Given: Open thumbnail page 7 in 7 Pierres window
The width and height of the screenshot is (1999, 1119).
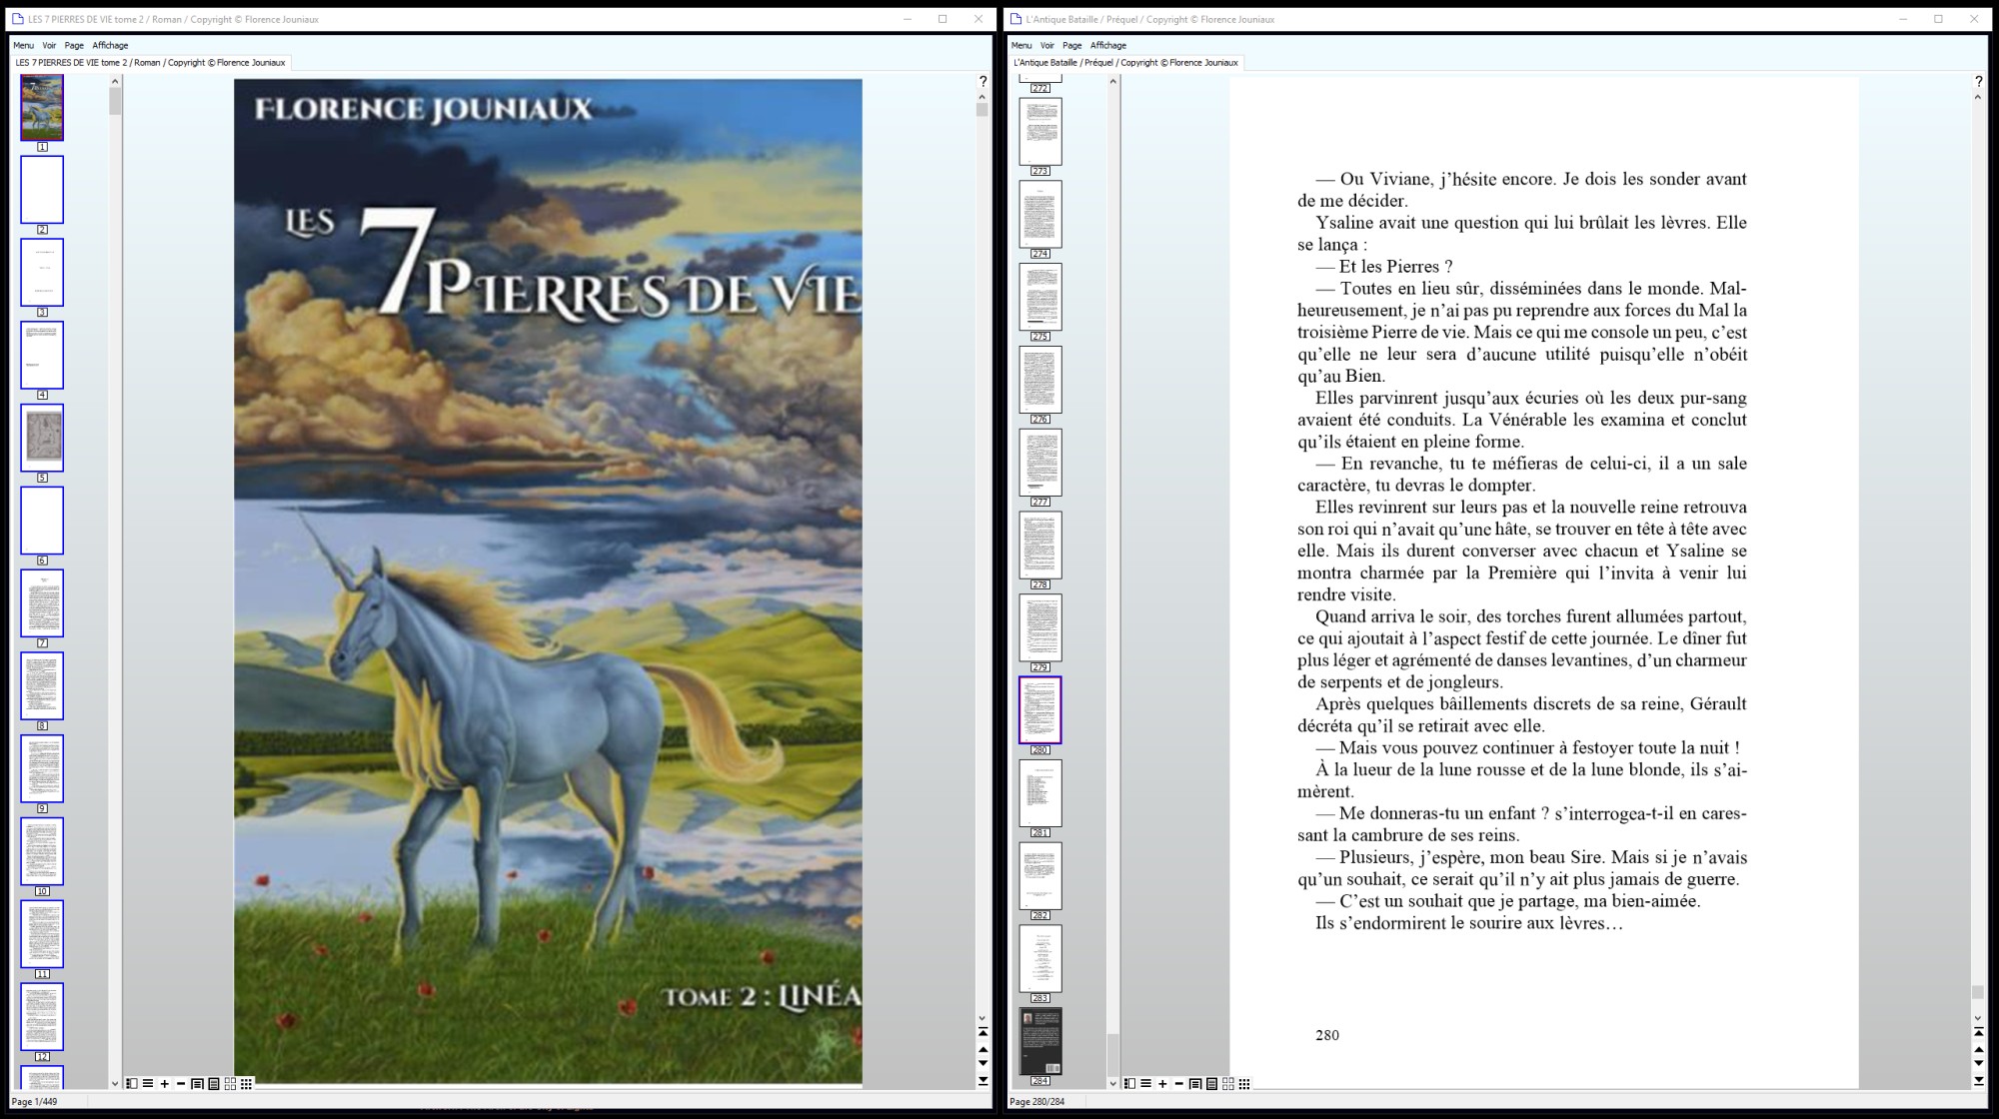Looking at the screenshot, I should coord(42,603).
